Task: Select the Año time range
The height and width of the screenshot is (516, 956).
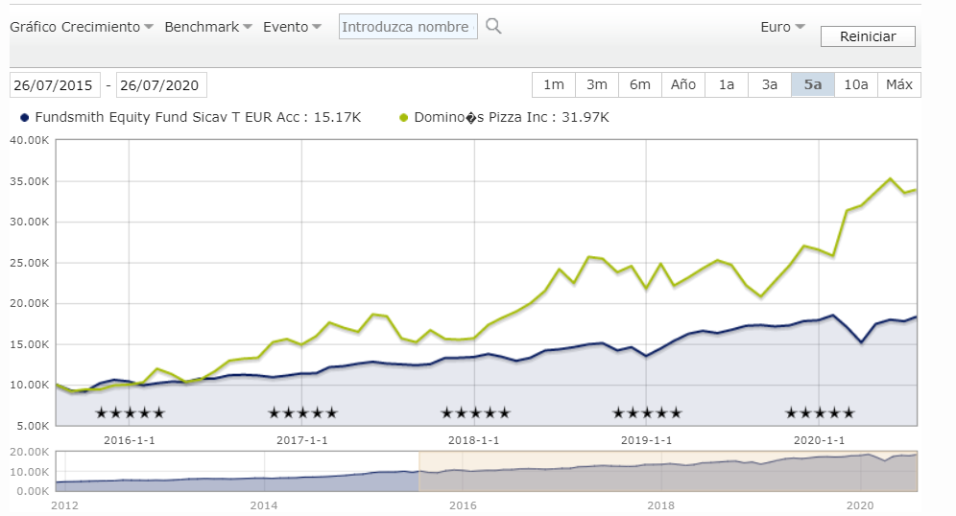Action: coord(683,84)
